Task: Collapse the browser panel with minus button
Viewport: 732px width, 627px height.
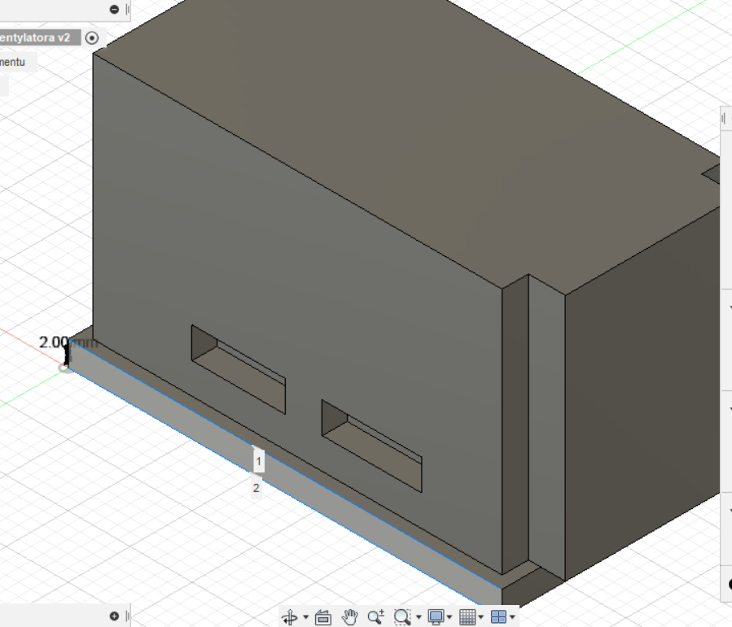Action: point(114,9)
